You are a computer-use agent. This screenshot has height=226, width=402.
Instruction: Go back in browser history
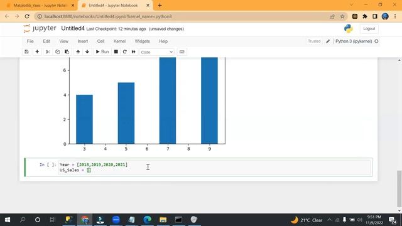click(x=7, y=16)
